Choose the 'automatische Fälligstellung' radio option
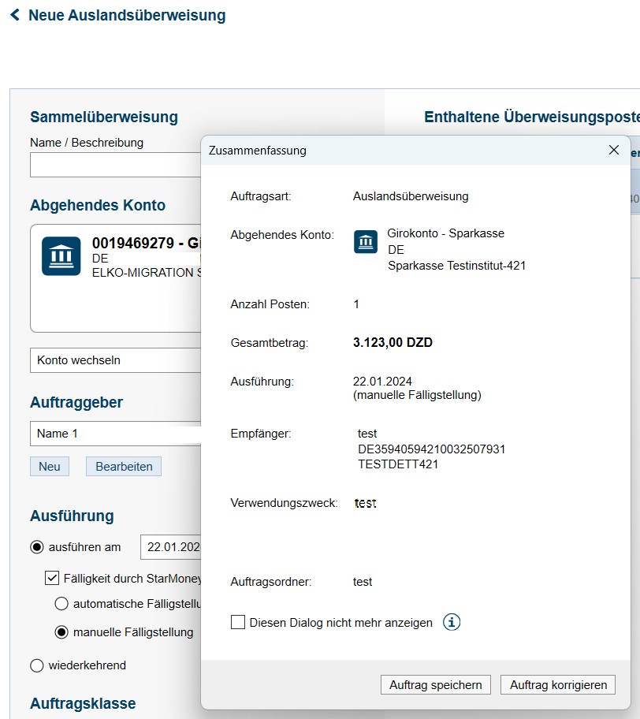The image size is (640, 719). (61, 604)
